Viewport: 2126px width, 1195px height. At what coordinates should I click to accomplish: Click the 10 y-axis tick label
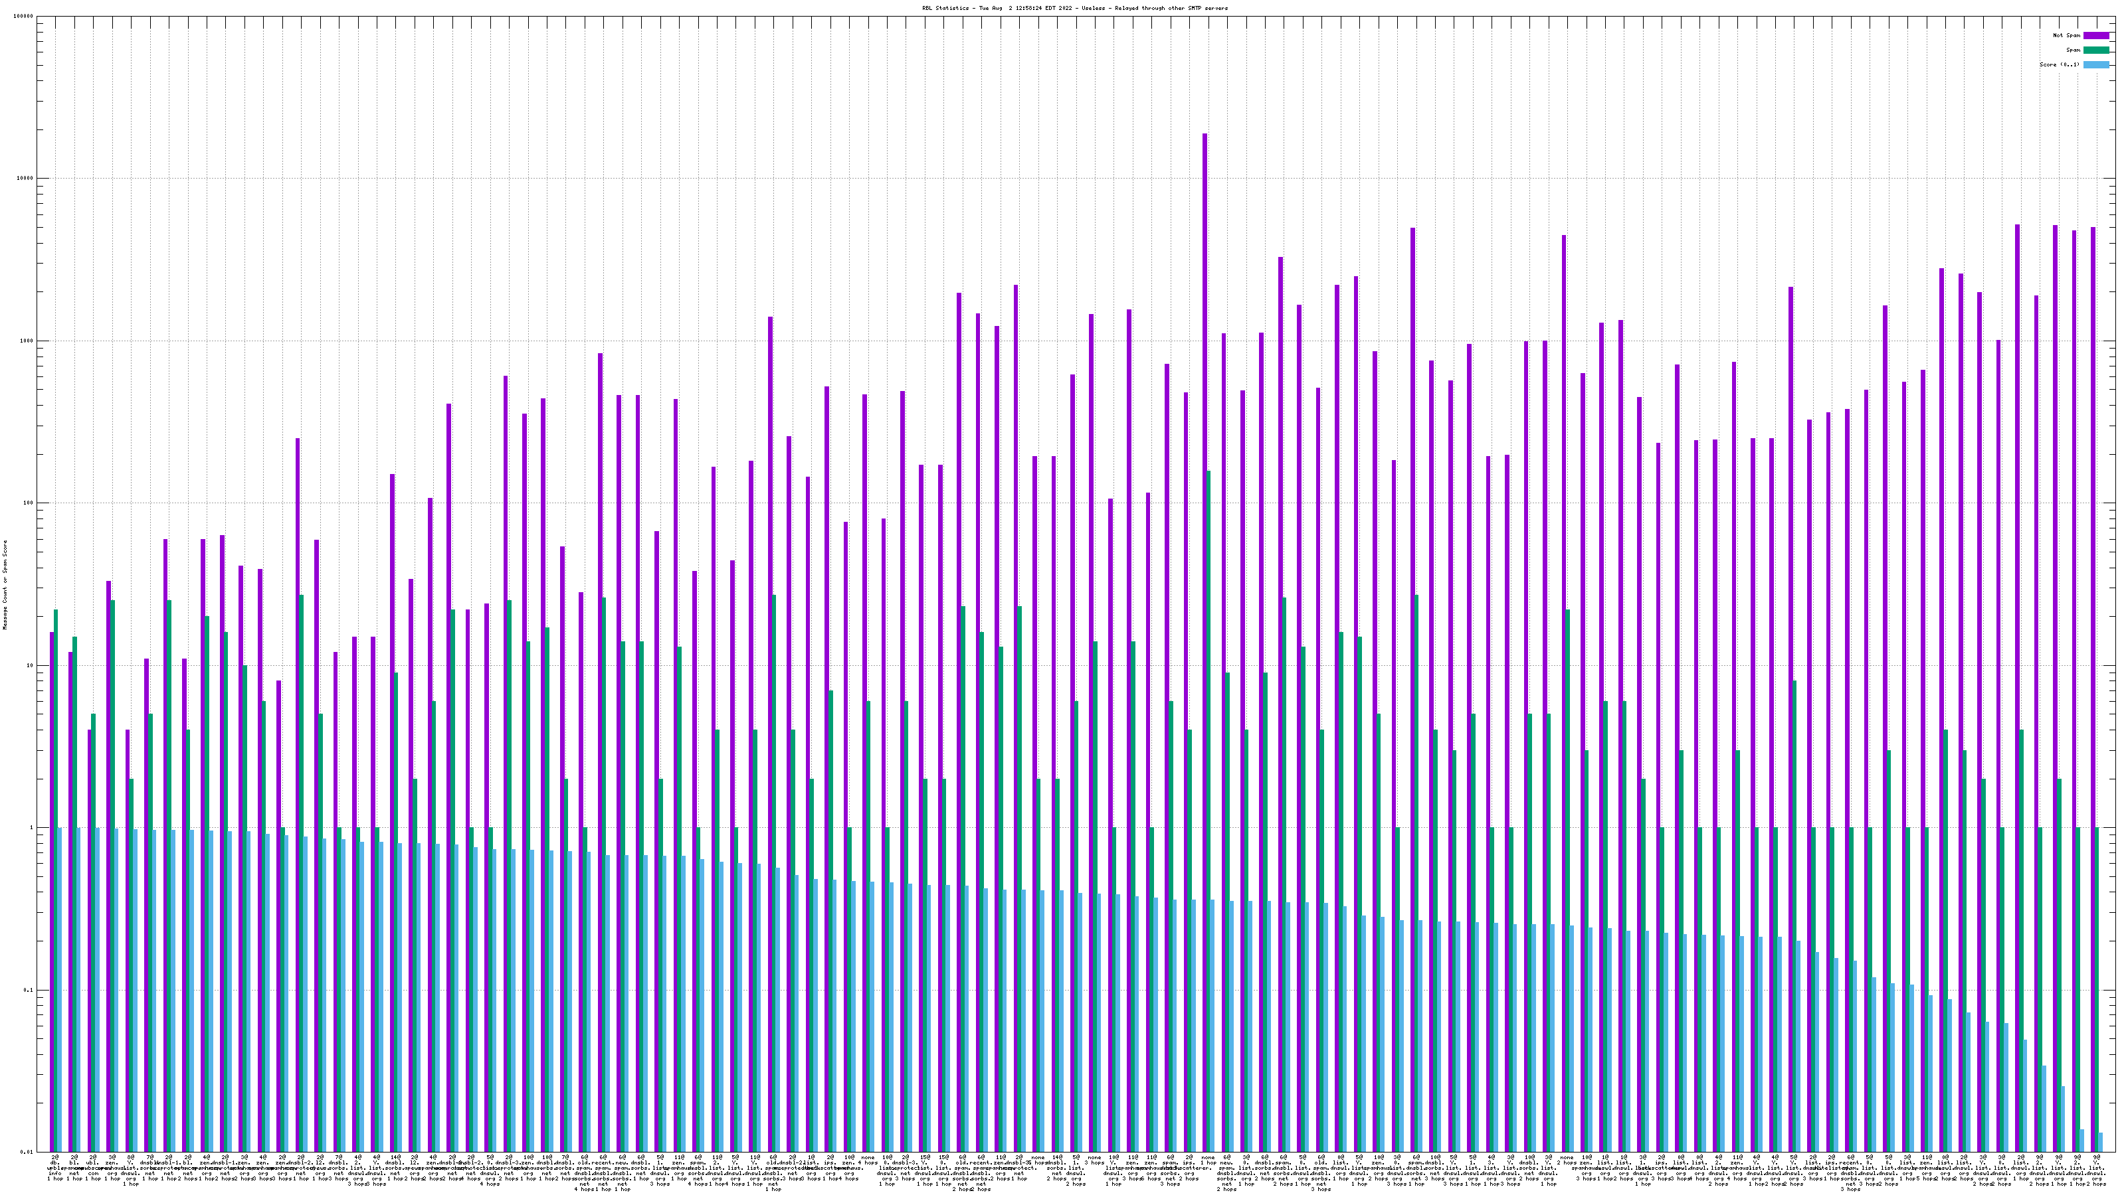[31, 665]
